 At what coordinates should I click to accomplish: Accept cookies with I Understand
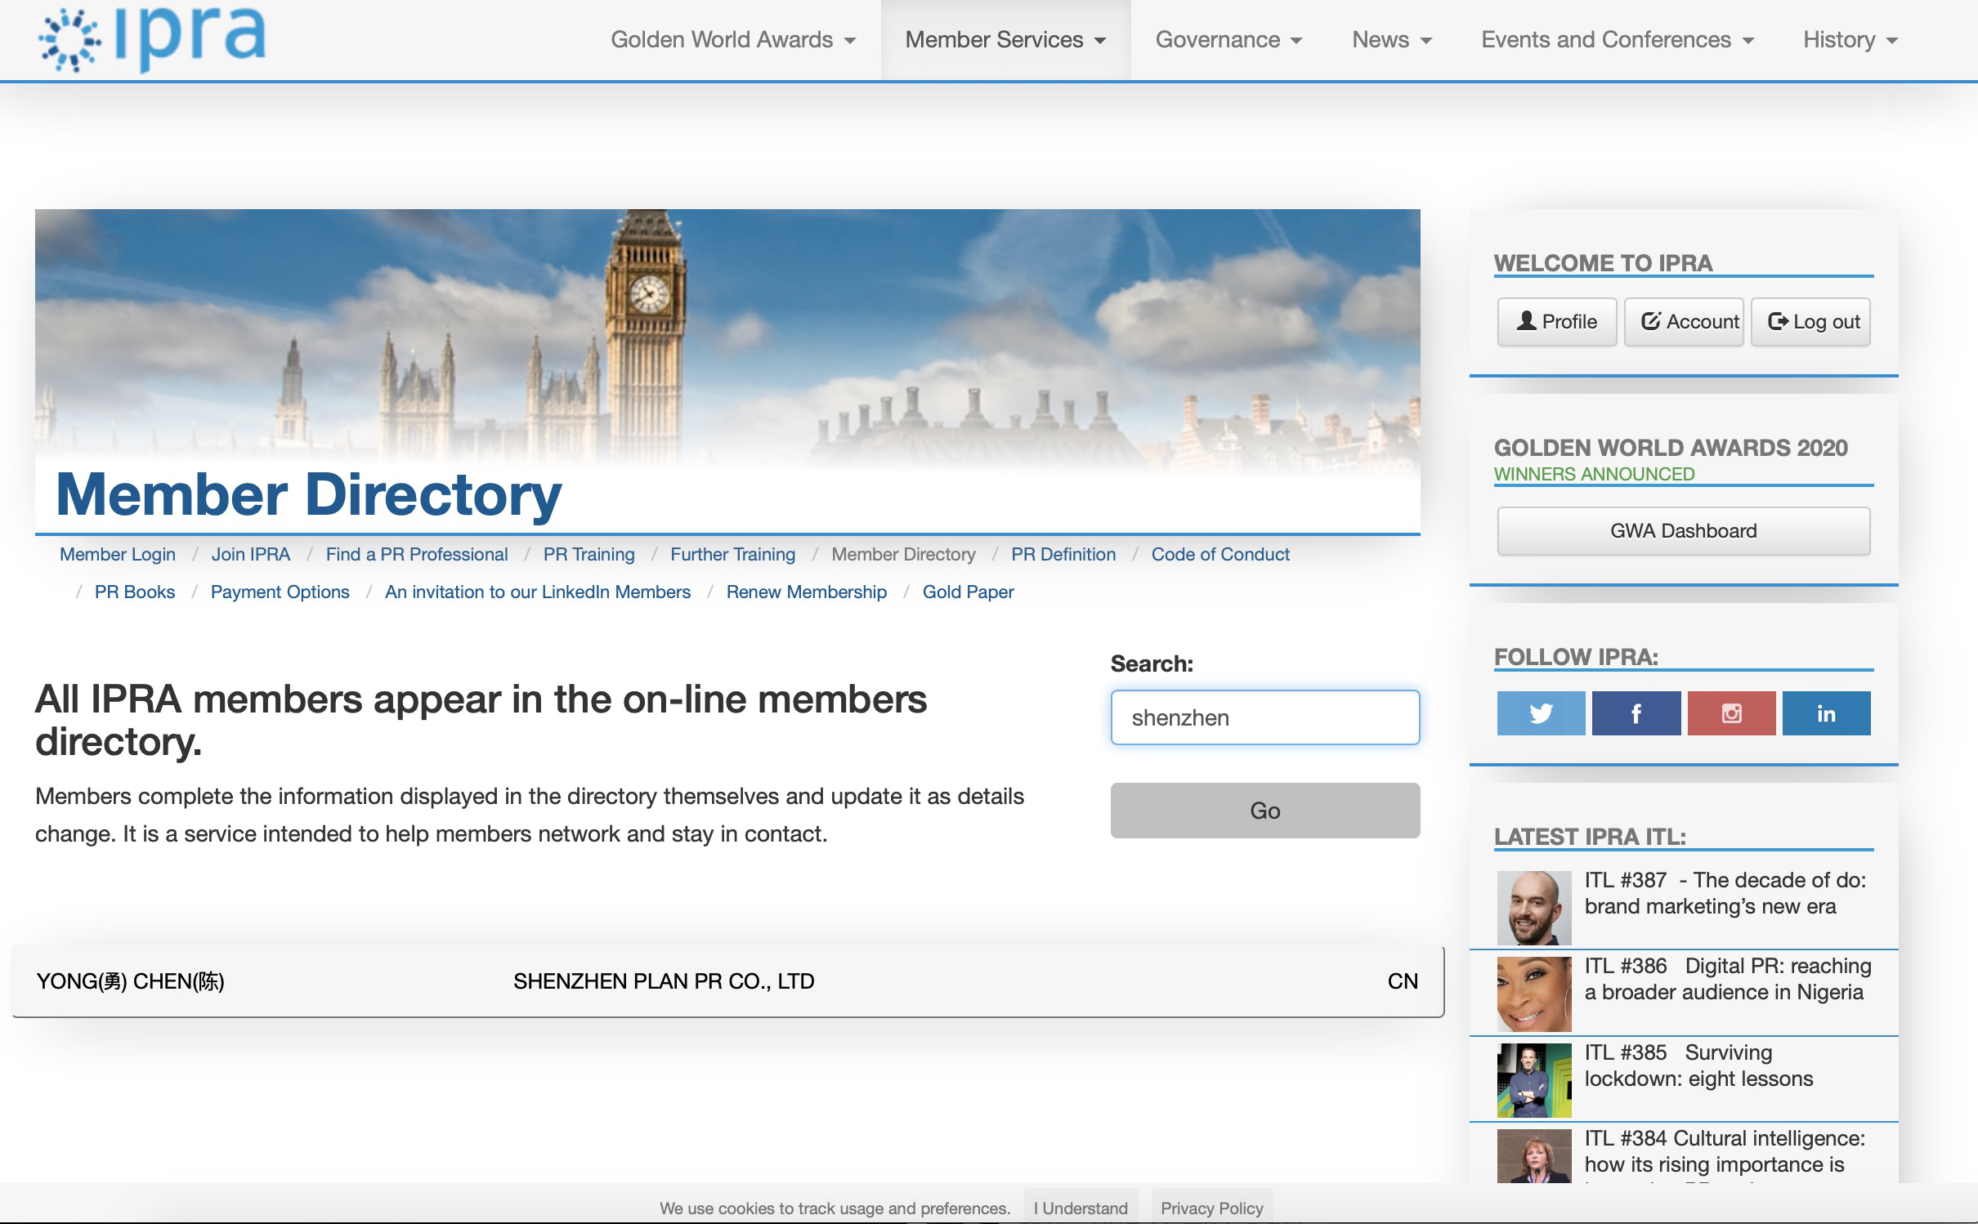click(1081, 1207)
